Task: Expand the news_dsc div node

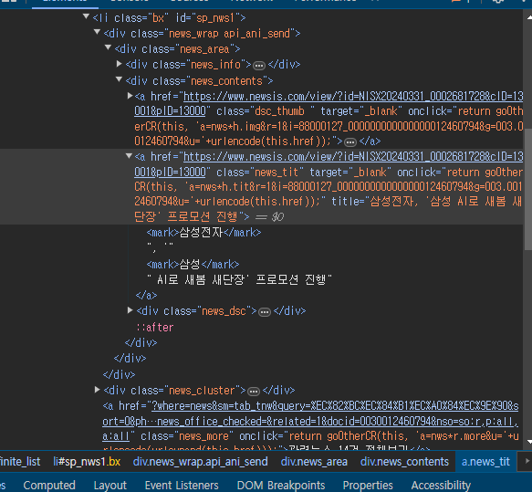Action: tap(130, 310)
